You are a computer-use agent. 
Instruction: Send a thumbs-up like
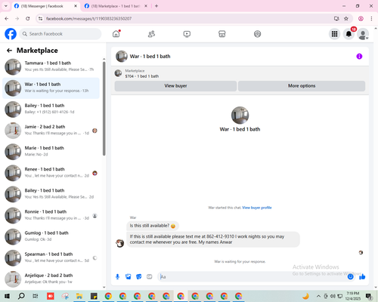tap(362, 277)
